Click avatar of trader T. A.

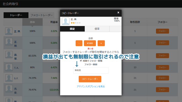(x=9, y=67)
